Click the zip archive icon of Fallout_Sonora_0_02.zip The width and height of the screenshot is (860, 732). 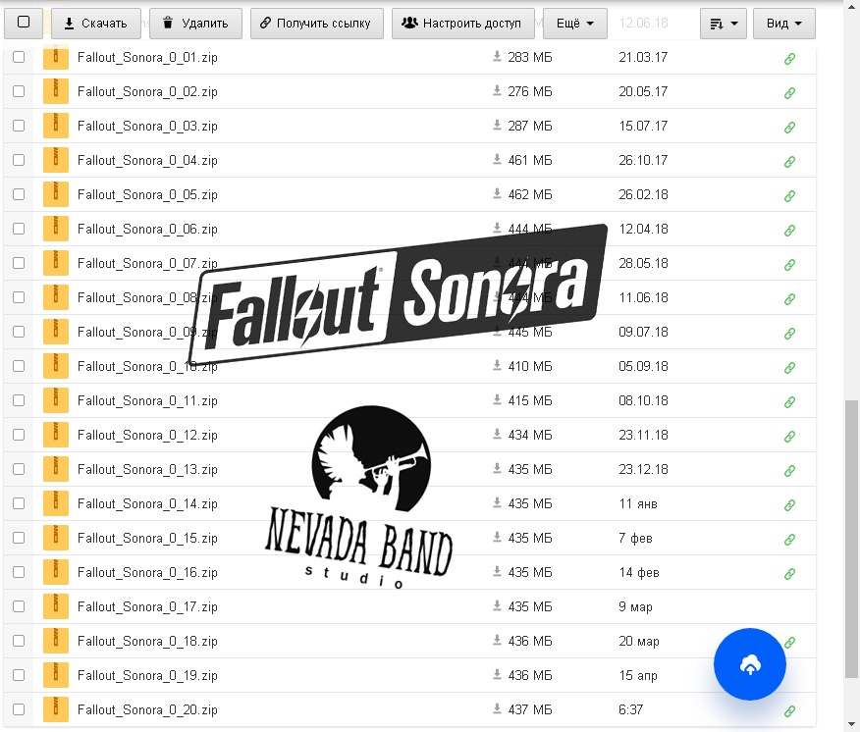tap(56, 91)
